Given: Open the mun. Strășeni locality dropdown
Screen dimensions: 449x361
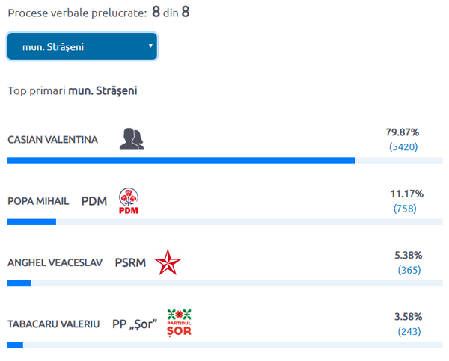Looking at the screenshot, I should 82,47.
